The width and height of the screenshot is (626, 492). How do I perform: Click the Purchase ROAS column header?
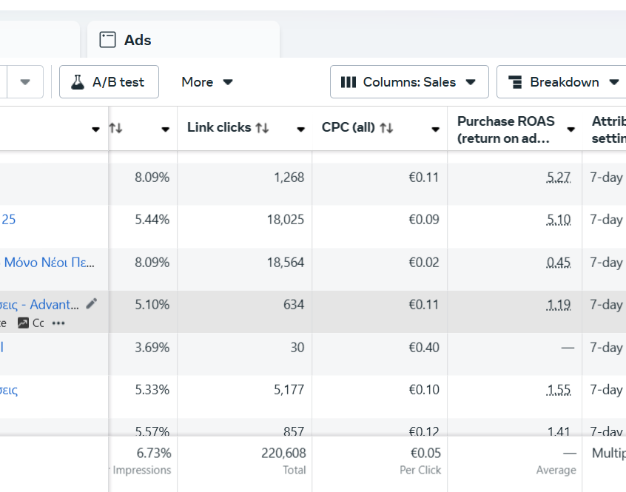pos(505,129)
